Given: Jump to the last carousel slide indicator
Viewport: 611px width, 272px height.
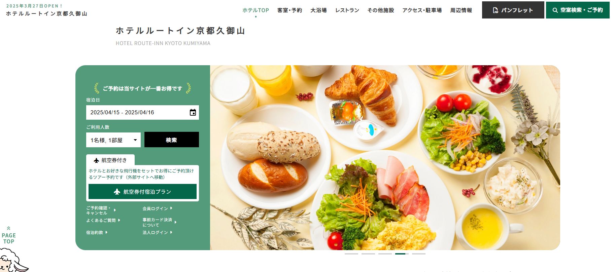Looking at the screenshot, I should (419, 254).
